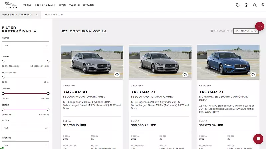Select the Vozila na zalihi sub-navigation tab
Viewport: 266px width, 149px height.
click(54, 15)
